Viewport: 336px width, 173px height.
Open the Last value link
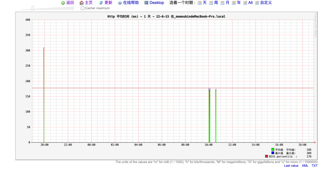[x=291, y=166]
